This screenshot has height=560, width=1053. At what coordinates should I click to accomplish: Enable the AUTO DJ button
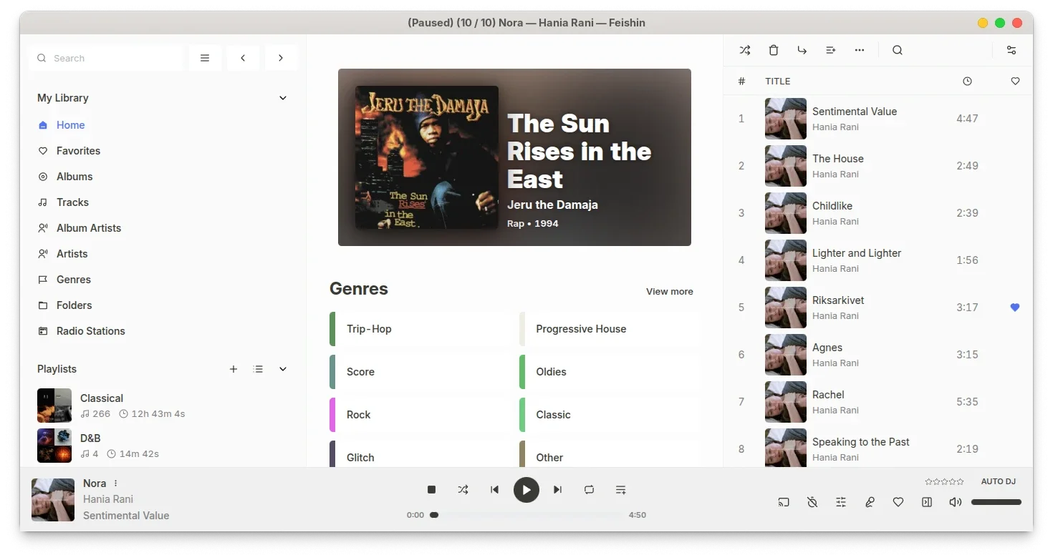(998, 481)
